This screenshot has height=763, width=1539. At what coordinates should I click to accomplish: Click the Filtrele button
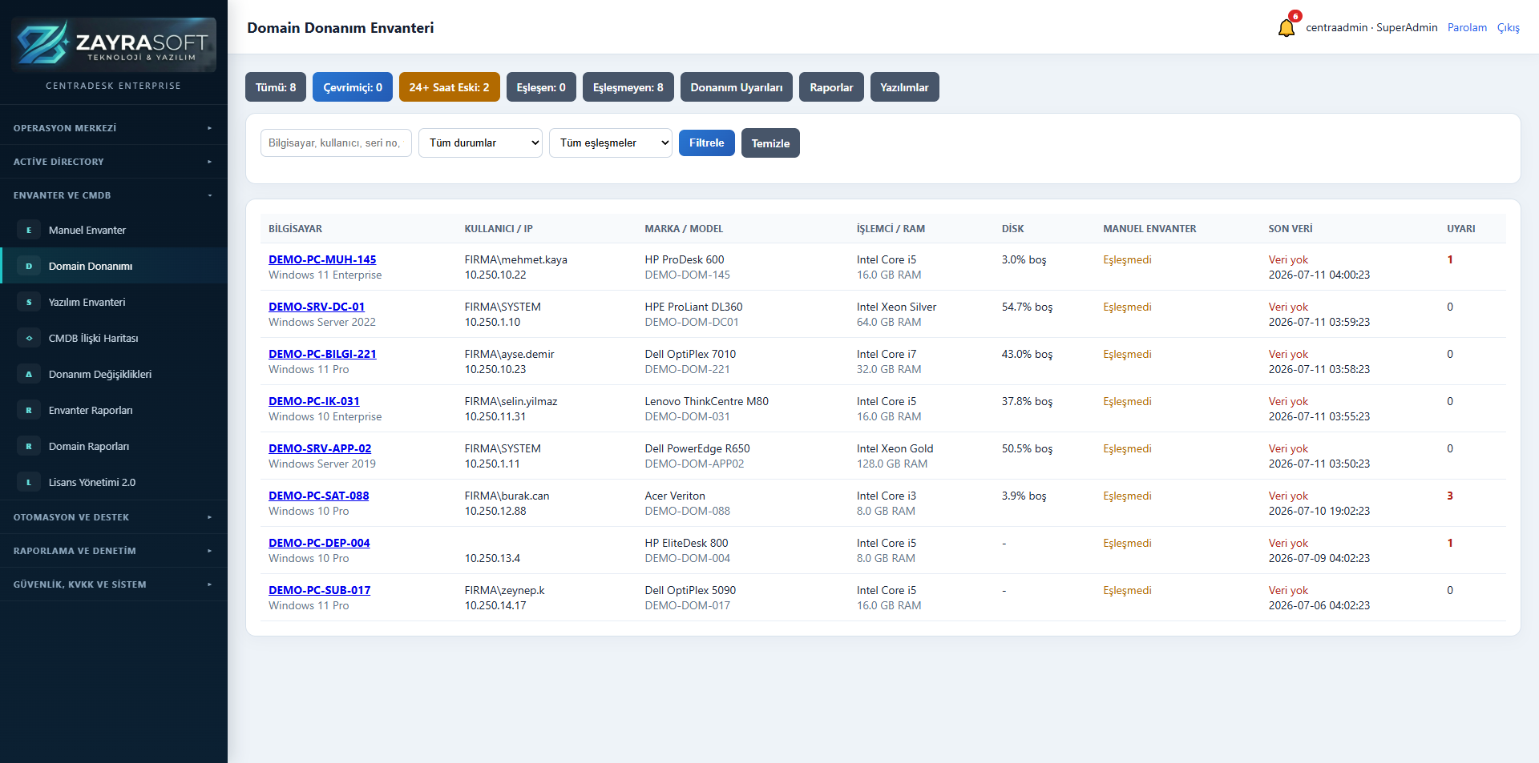point(706,143)
